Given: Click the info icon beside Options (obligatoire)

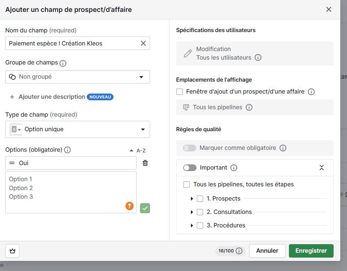Looking at the screenshot, I should pos(67,150).
